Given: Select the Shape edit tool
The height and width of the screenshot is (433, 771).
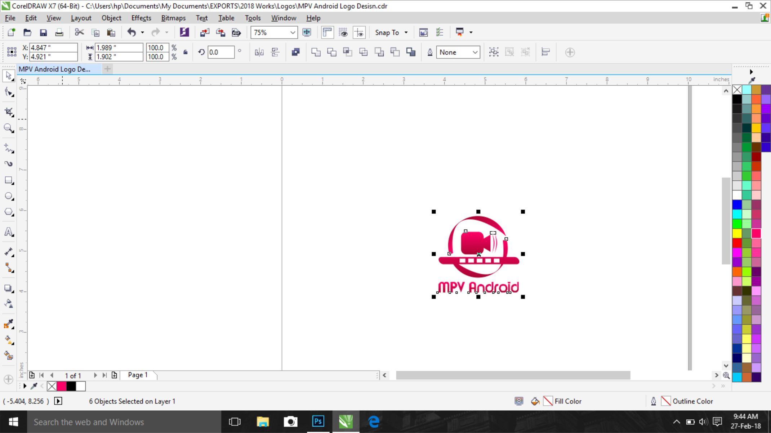Looking at the screenshot, I should point(9,93).
